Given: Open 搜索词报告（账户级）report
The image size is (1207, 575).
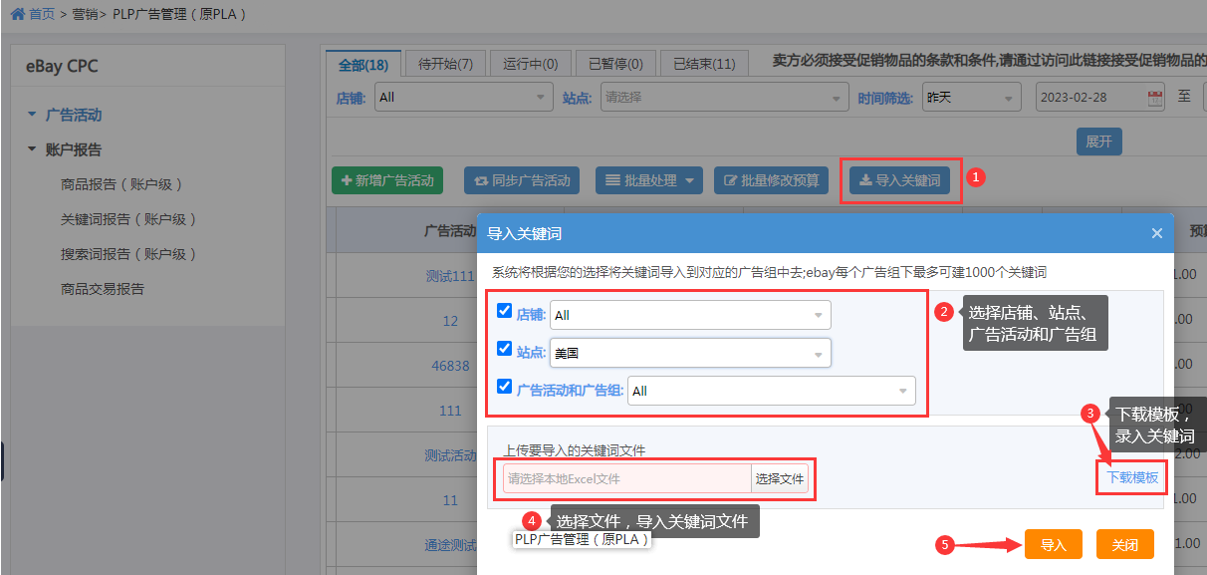Looking at the screenshot, I should [128, 254].
